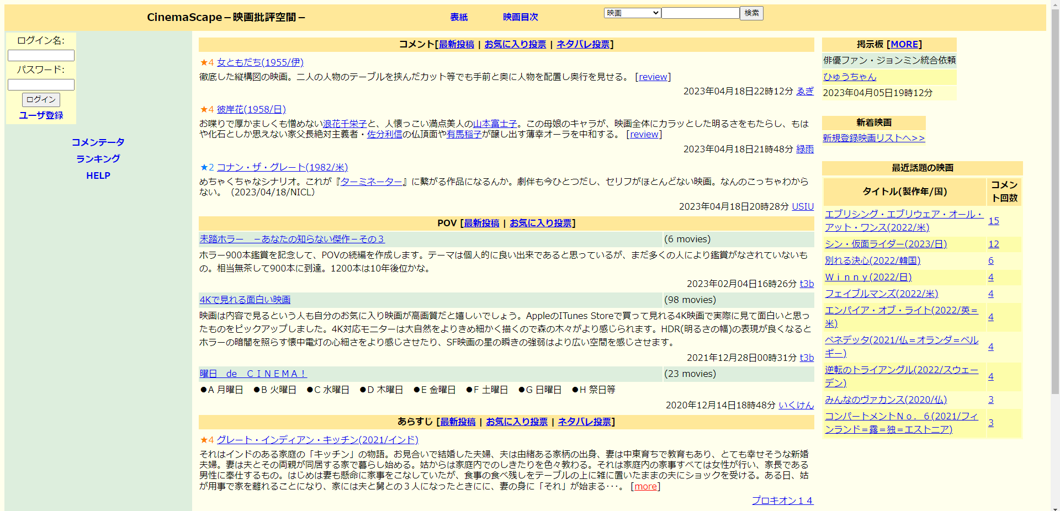Open the ランキング sidebar link
The height and width of the screenshot is (511, 1060).
coord(98,159)
